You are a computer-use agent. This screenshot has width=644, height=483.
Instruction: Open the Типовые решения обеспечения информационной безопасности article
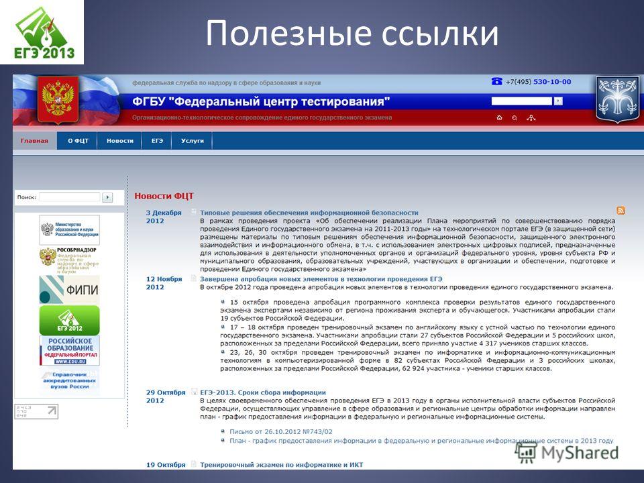coord(309,213)
